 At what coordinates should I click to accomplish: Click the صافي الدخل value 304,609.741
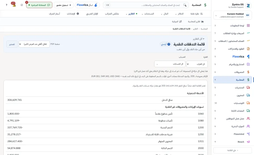[15, 100]
